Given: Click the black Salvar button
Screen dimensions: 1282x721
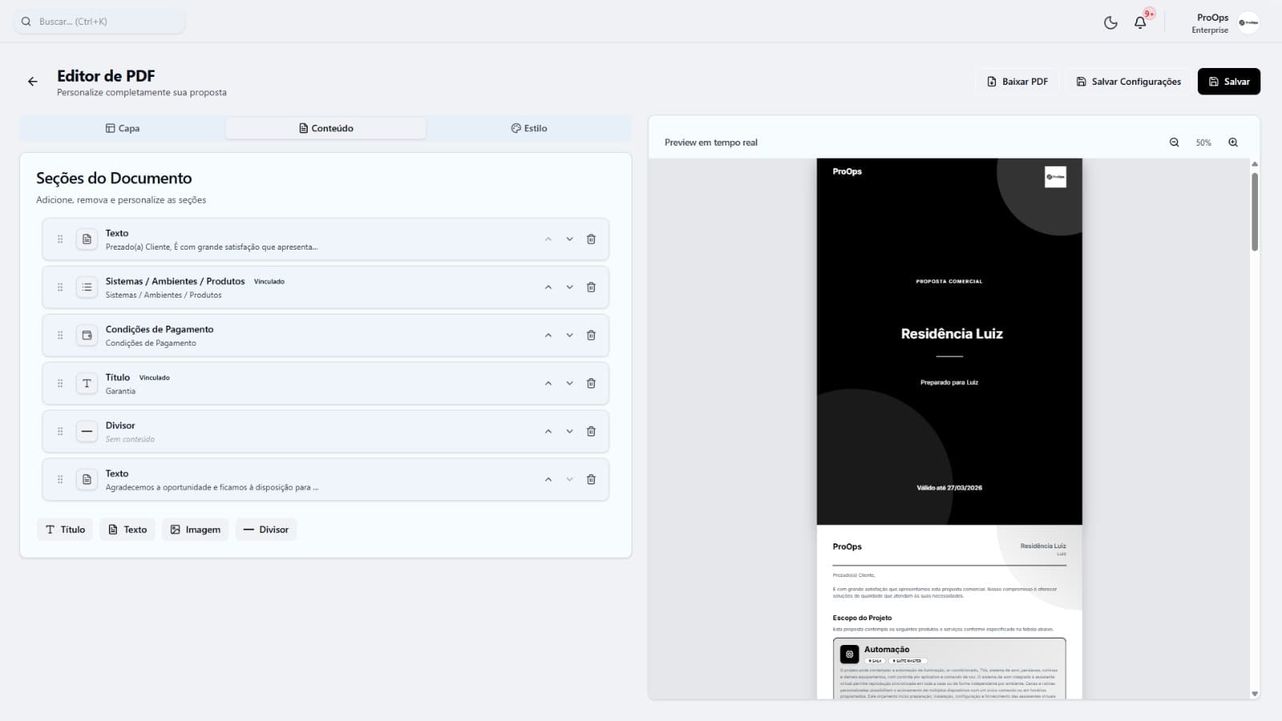Looking at the screenshot, I should 1229,82.
